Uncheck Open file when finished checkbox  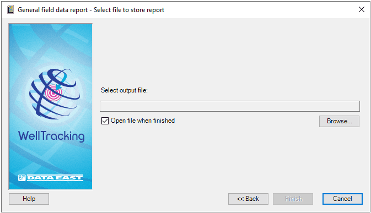[x=105, y=121]
